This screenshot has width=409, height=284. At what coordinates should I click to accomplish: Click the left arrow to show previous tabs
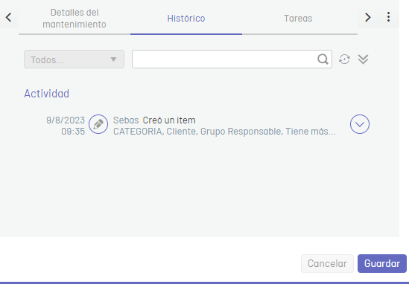pos(9,18)
